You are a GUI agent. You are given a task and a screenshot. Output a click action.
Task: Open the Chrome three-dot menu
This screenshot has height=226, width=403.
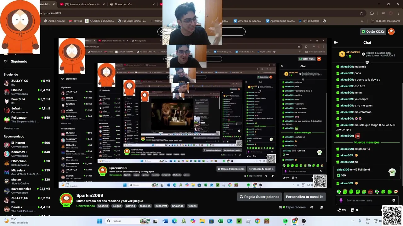pyautogui.click(x=398, y=13)
